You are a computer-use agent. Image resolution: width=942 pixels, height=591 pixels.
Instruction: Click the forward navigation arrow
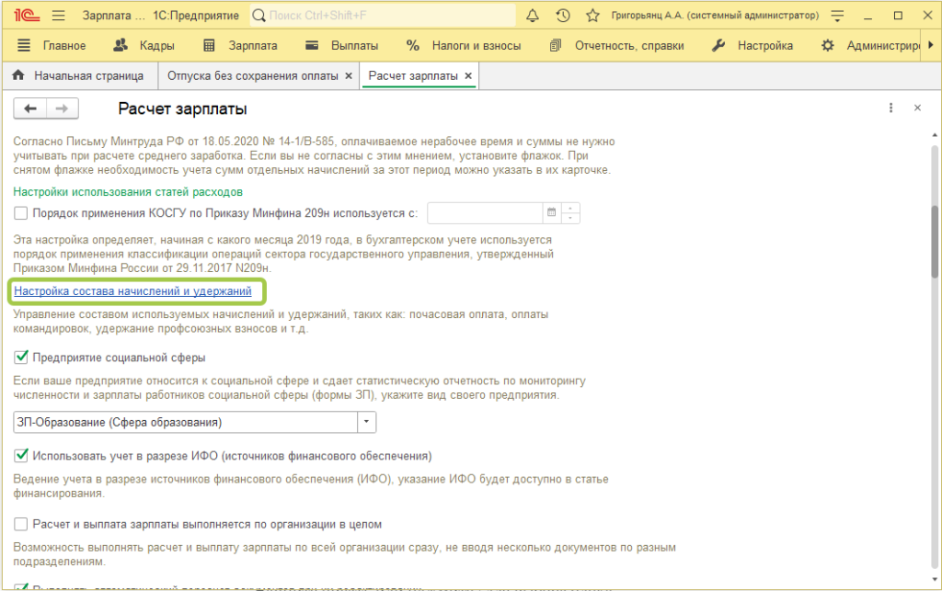click(x=62, y=108)
